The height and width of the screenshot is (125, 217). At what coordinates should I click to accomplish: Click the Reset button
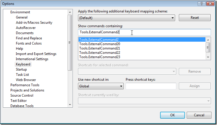(x=194, y=18)
